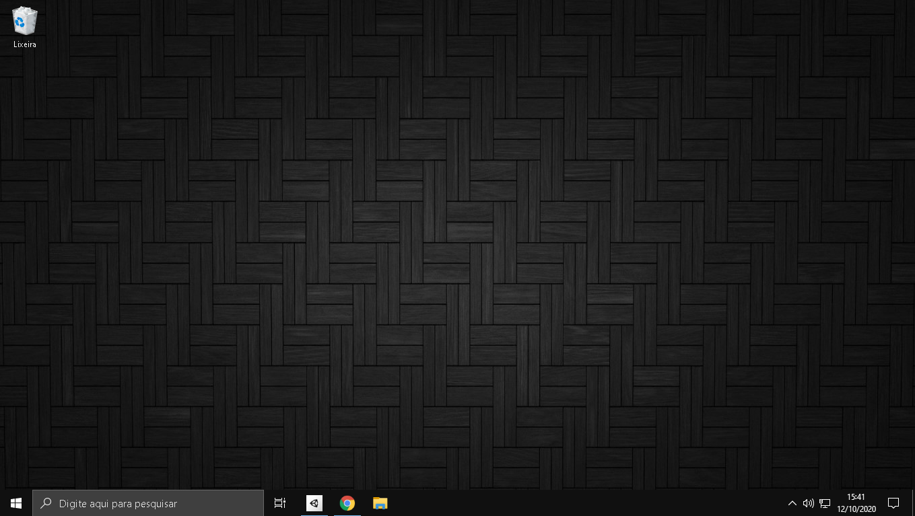This screenshot has height=516, width=915.
Task: Open calendar via the 12/10/2020 date
Action: pos(856,509)
